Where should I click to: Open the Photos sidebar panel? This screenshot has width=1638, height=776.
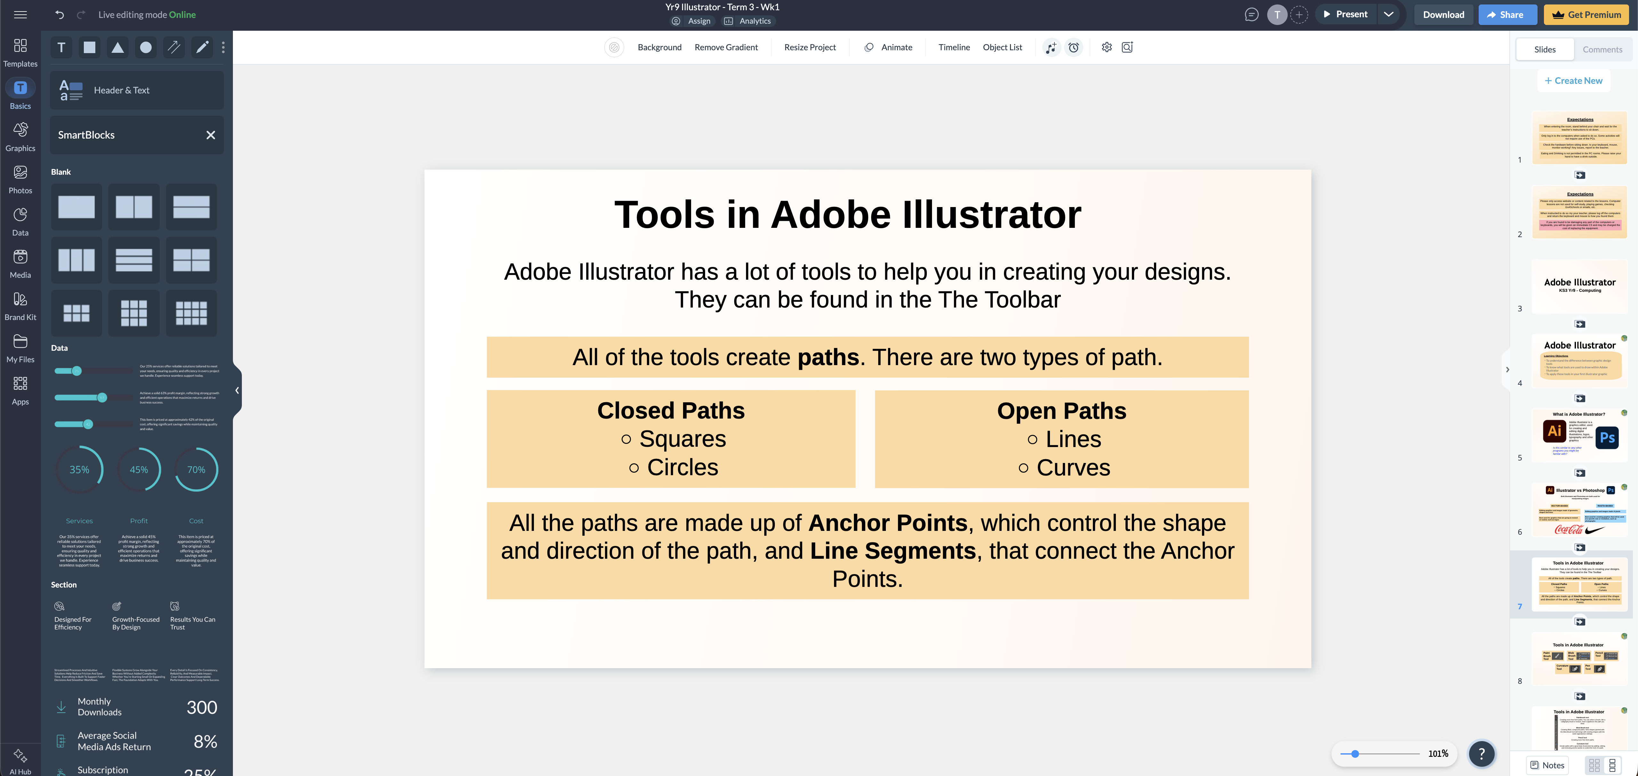pos(20,180)
